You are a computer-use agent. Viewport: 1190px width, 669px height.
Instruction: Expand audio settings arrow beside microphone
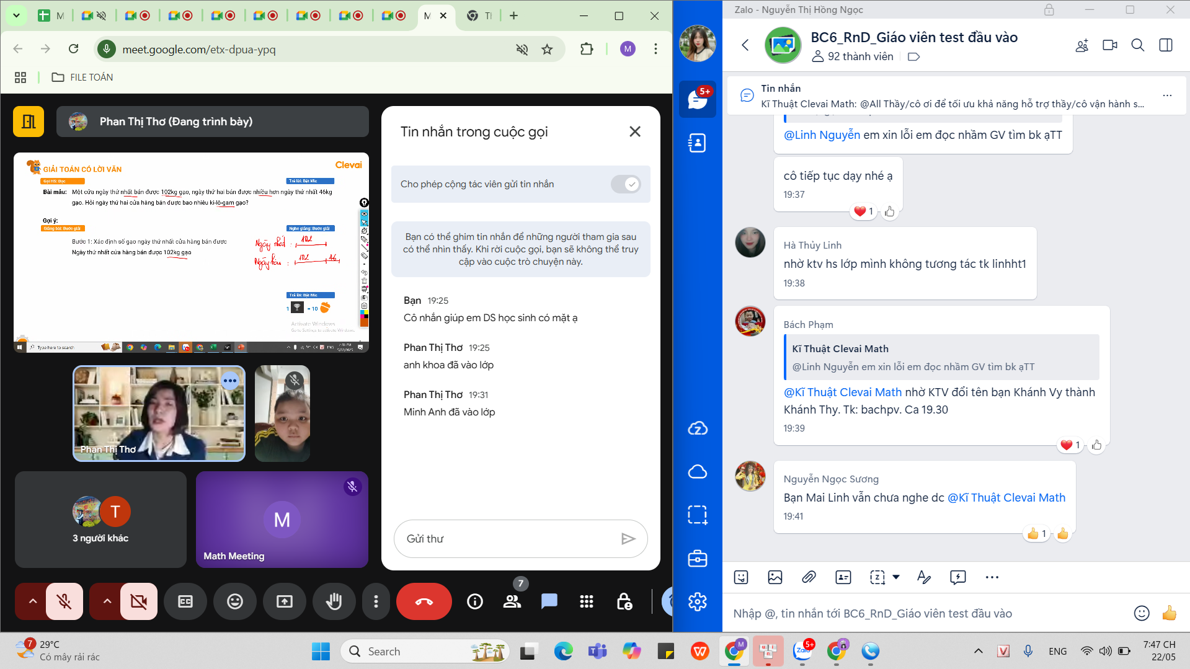pyautogui.click(x=33, y=601)
